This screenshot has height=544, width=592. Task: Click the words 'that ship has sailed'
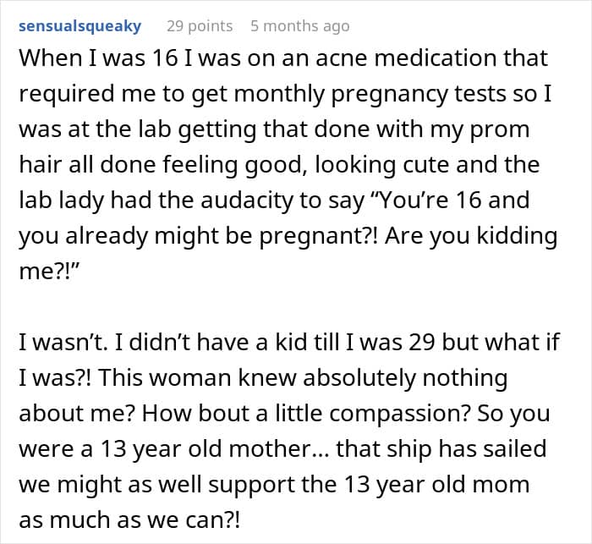[x=441, y=448]
